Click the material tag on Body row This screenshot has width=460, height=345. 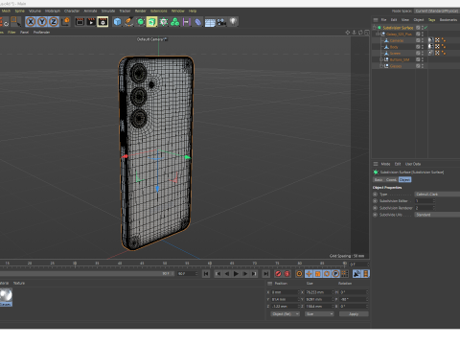point(431,47)
